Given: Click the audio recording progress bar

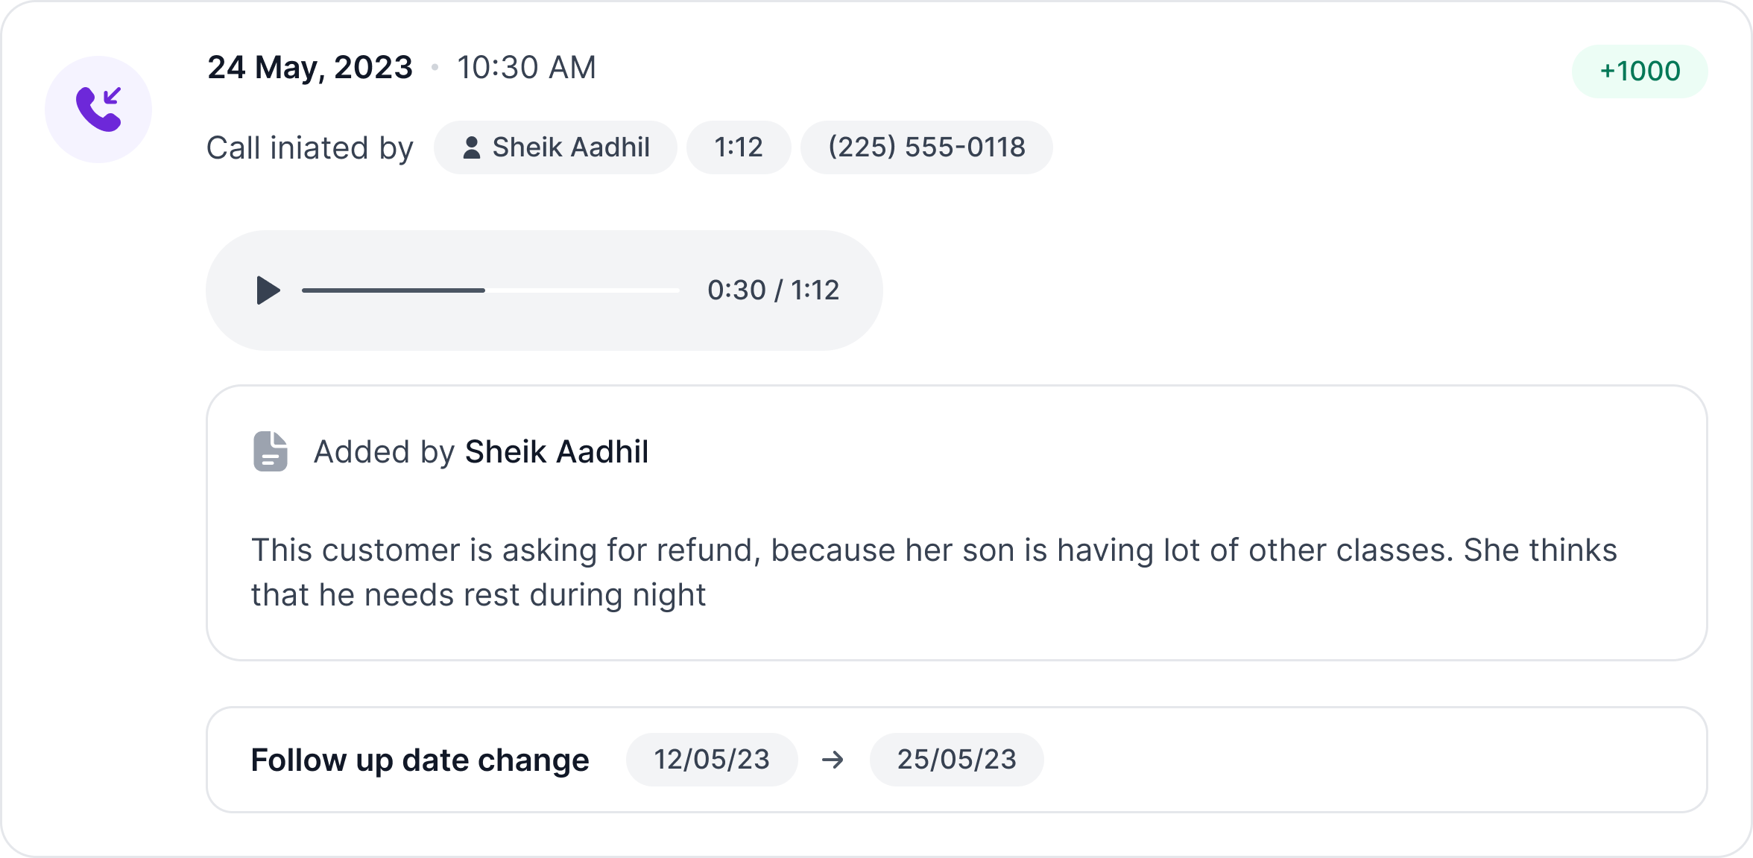Looking at the screenshot, I should [x=490, y=290].
